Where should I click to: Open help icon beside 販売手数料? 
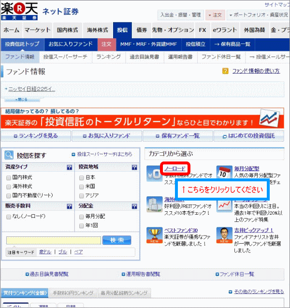(70, 206)
